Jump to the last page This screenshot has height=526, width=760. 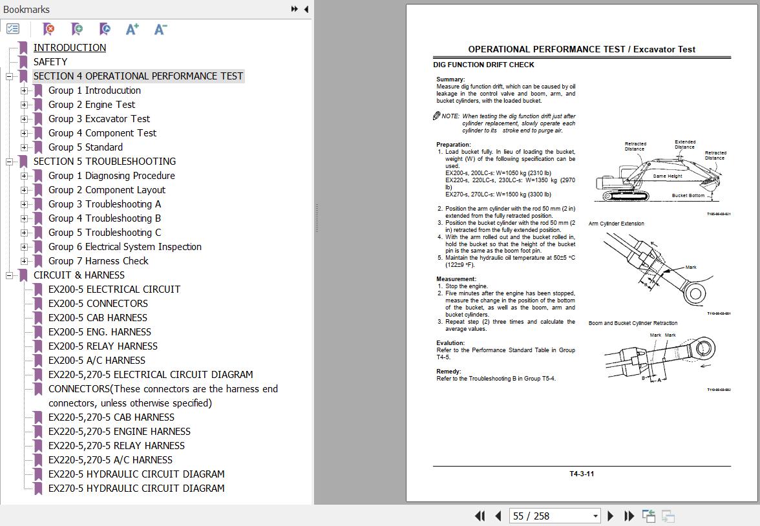point(629,516)
